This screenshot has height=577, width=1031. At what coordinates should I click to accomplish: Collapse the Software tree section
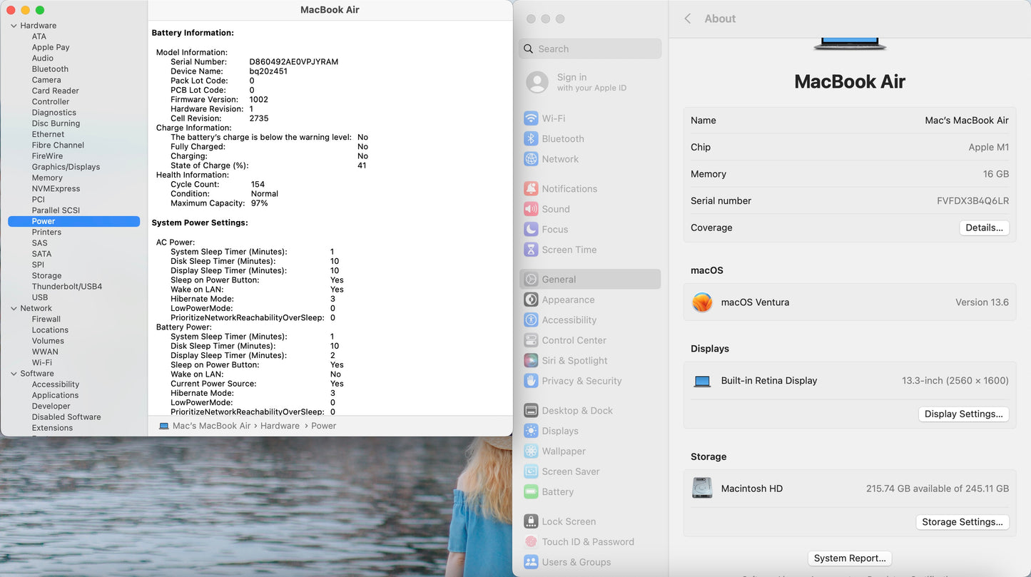tap(14, 374)
